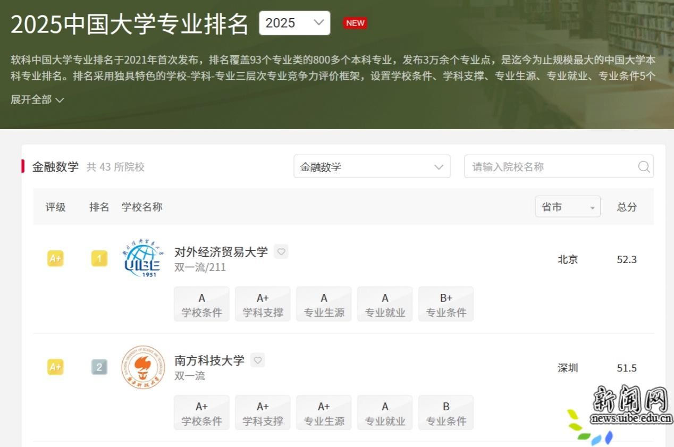Image resolution: width=674 pixels, height=447 pixels.
Task: Open the 南方科技大学 torch logo
Action: pyautogui.click(x=143, y=367)
